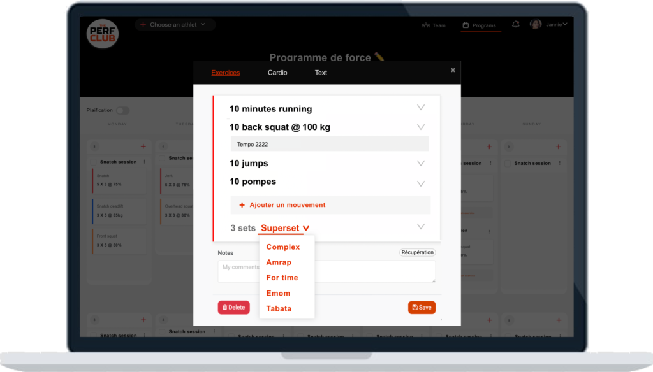Expand the 10 minutes running chevron
Screen dimensions: 653x372
(x=420, y=108)
